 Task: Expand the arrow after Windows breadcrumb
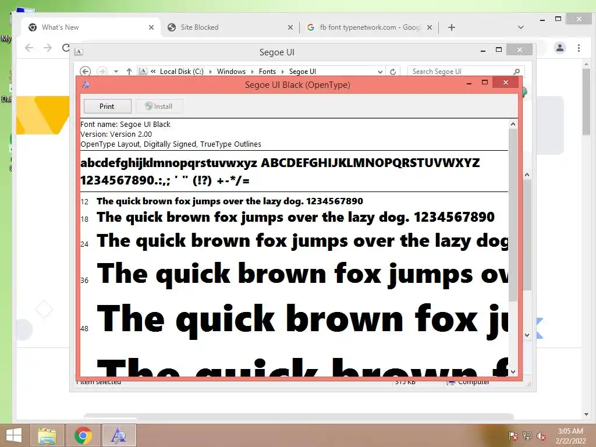pos(253,72)
